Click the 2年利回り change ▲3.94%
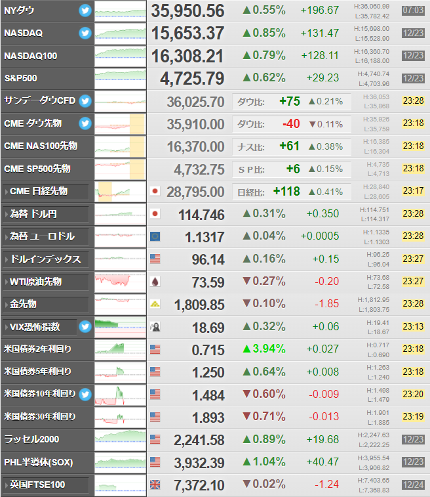 (x=264, y=349)
